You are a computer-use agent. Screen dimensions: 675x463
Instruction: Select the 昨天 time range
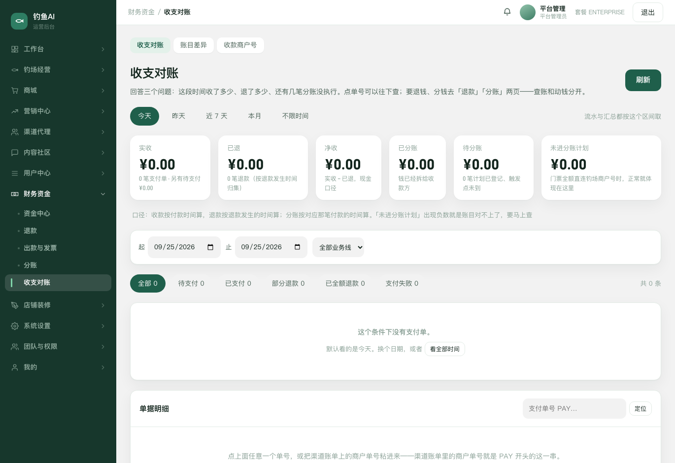[178, 116]
